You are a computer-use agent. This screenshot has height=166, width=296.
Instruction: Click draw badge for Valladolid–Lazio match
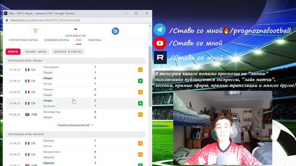140,114
